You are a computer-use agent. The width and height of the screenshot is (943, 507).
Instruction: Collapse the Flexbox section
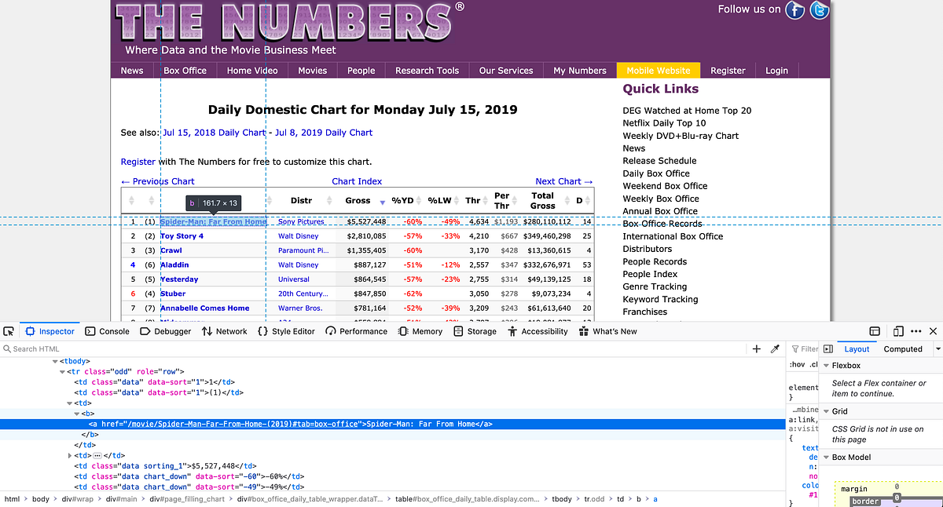pos(825,365)
